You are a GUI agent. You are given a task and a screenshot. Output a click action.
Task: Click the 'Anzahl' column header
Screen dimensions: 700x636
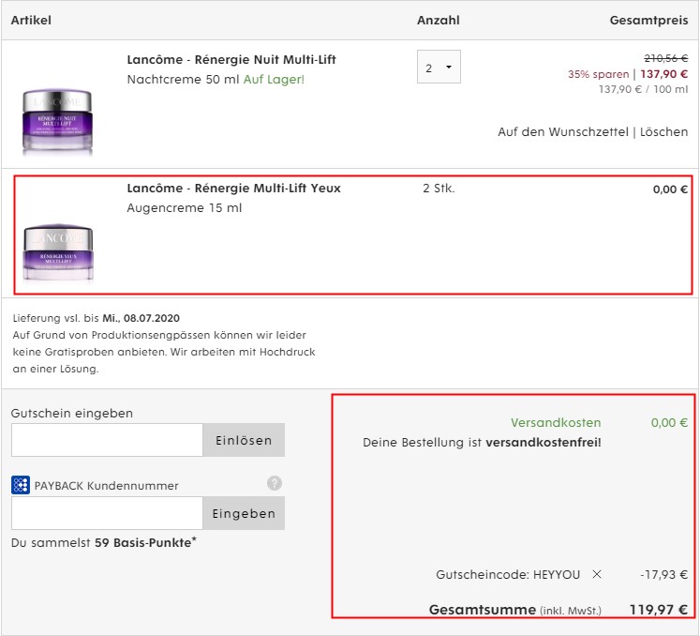[439, 20]
